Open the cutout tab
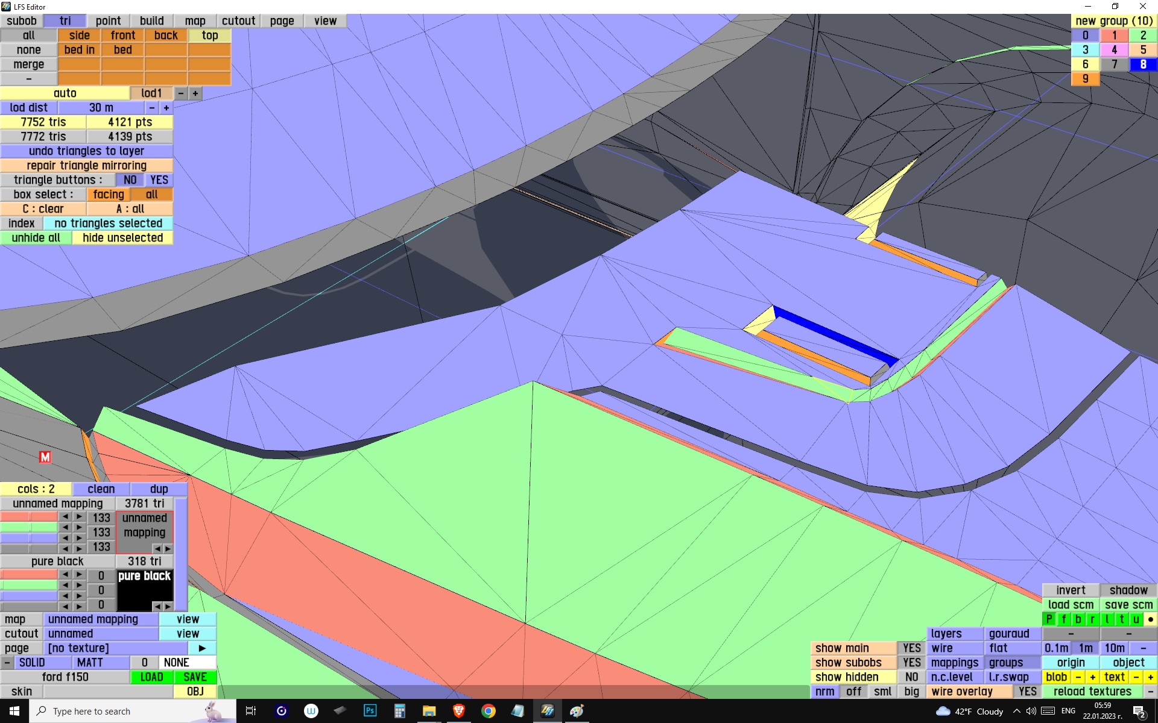This screenshot has width=1158, height=723. (238, 21)
